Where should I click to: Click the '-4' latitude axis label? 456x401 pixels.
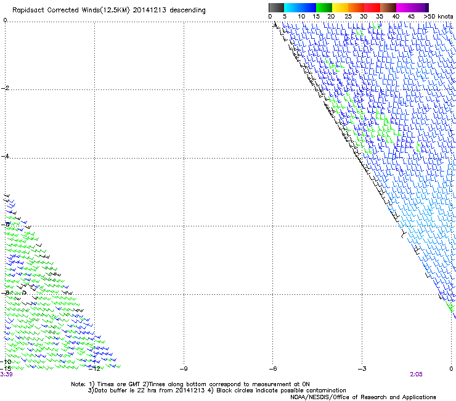coord(6,156)
